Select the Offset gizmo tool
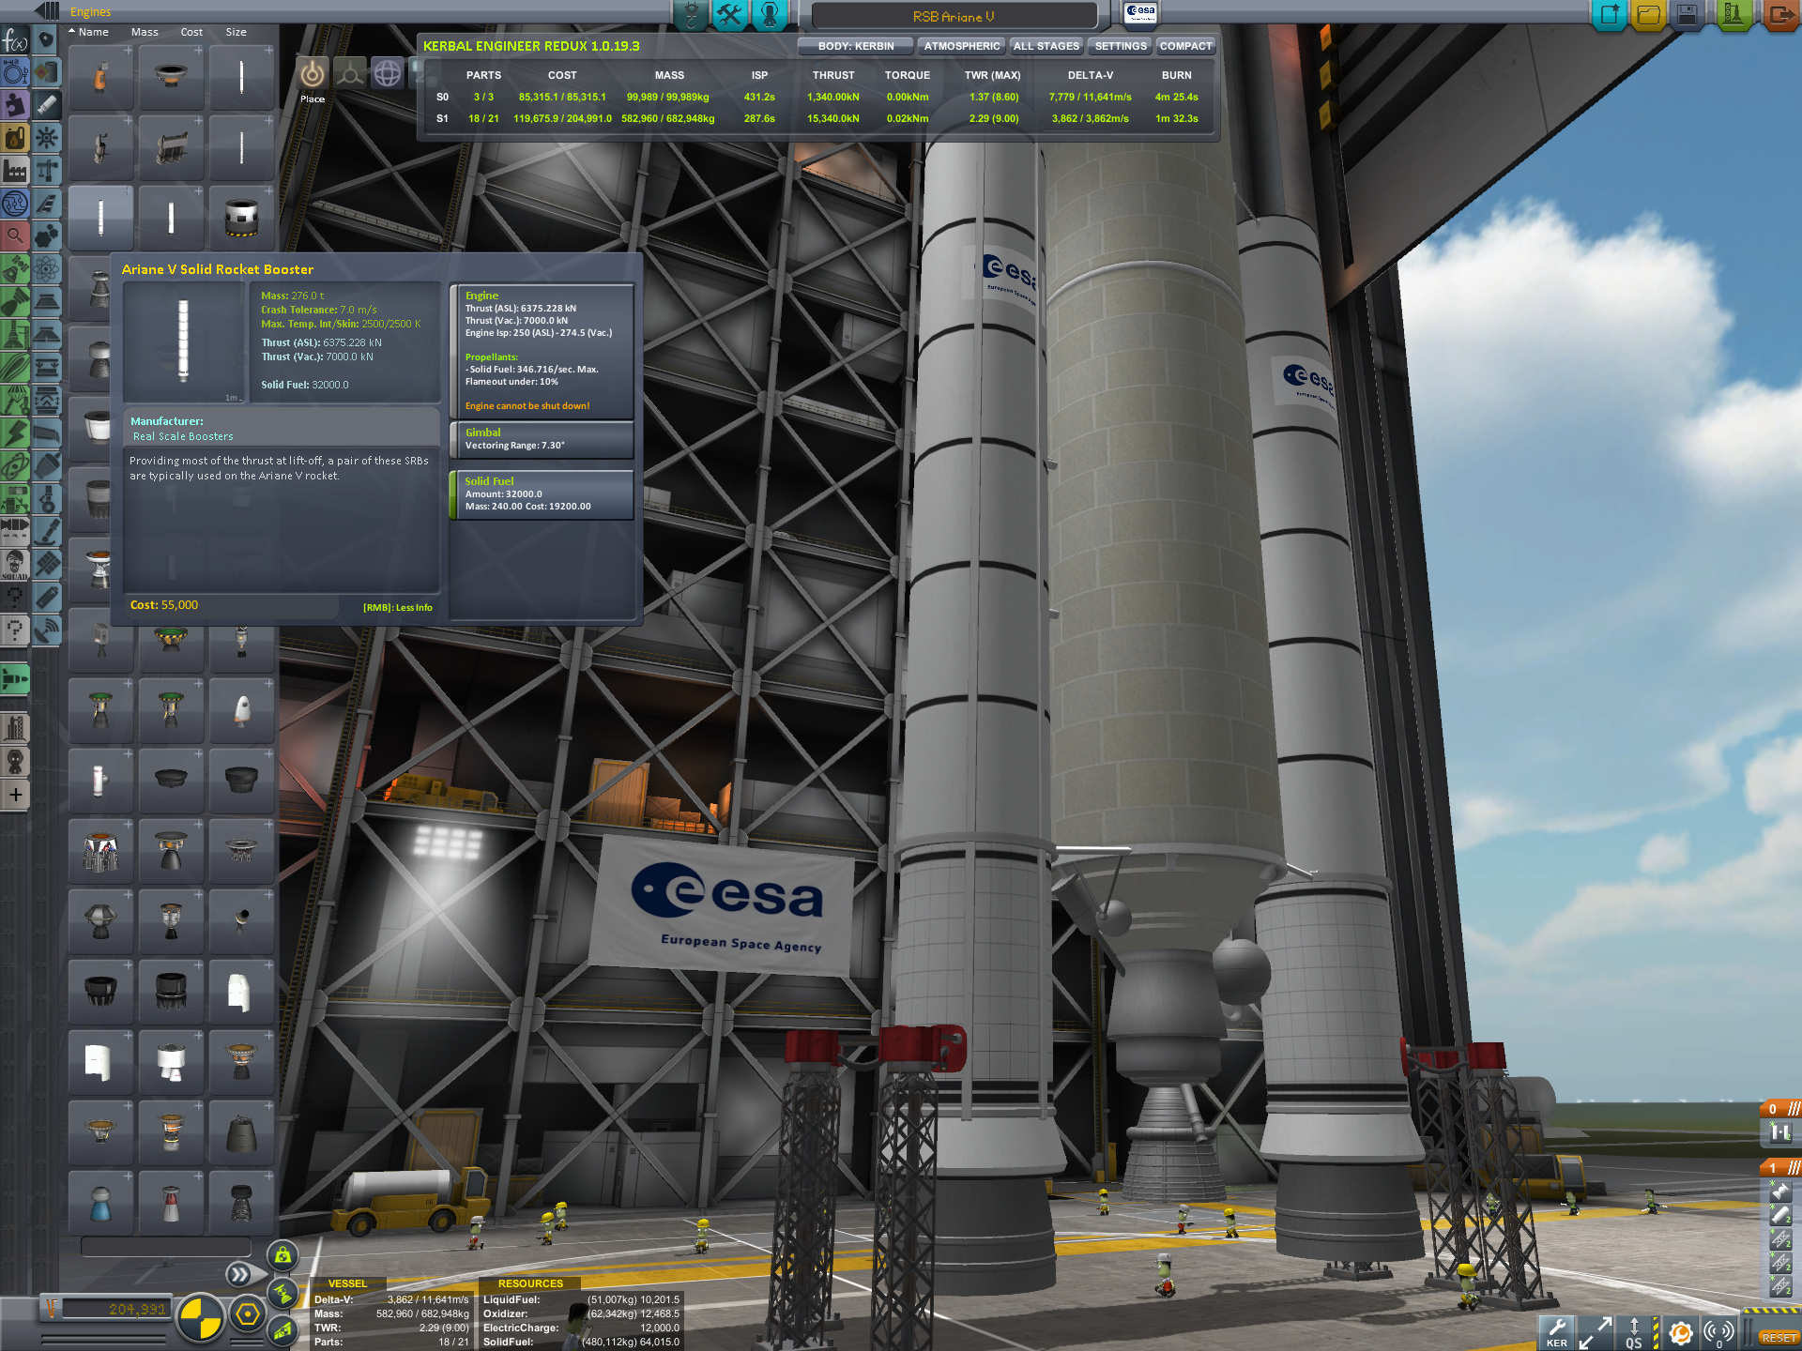Image resolution: width=1802 pixels, height=1351 pixels. (350, 73)
